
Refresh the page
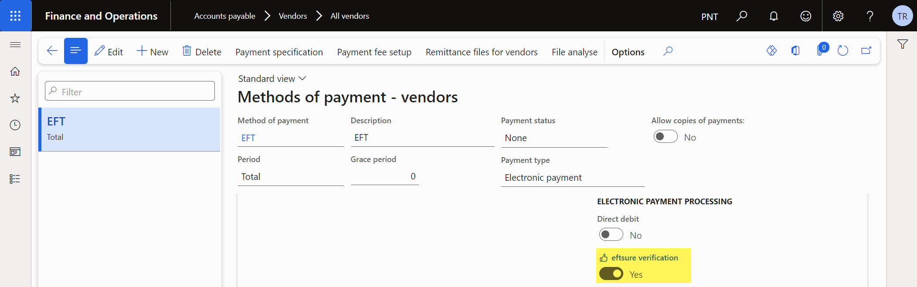843,51
